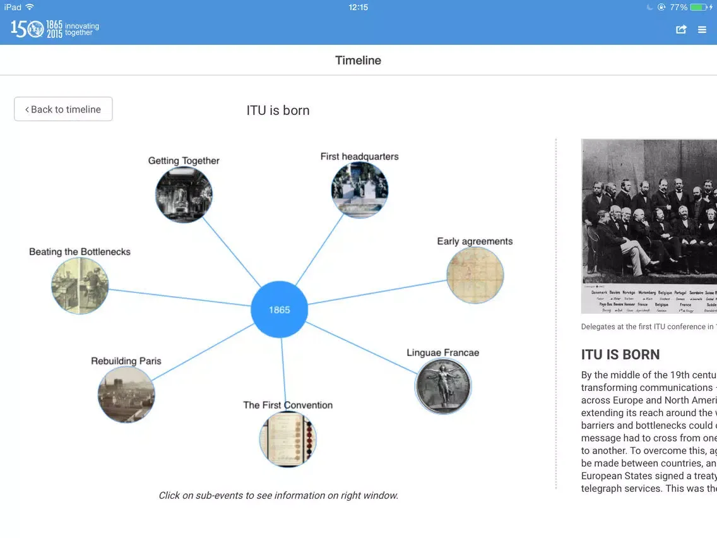
Task: Open Getting Together sub-event circle
Action: [184, 194]
